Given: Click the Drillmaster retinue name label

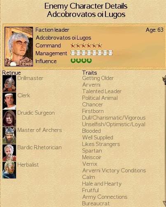Looking at the screenshot, I should (30, 78).
